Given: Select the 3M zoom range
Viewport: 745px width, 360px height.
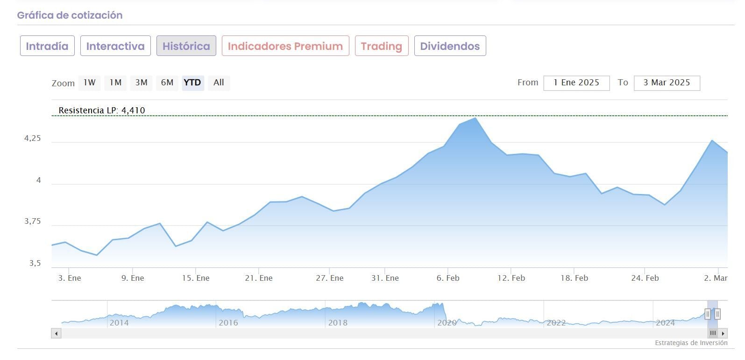Looking at the screenshot, I should coord(141,83).
